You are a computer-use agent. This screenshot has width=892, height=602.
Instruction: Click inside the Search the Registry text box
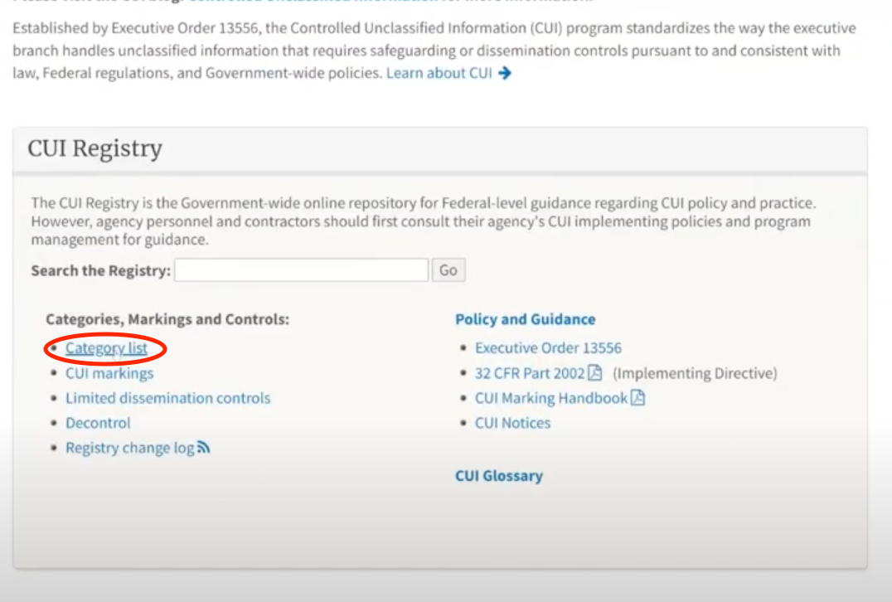coord(300,269)
